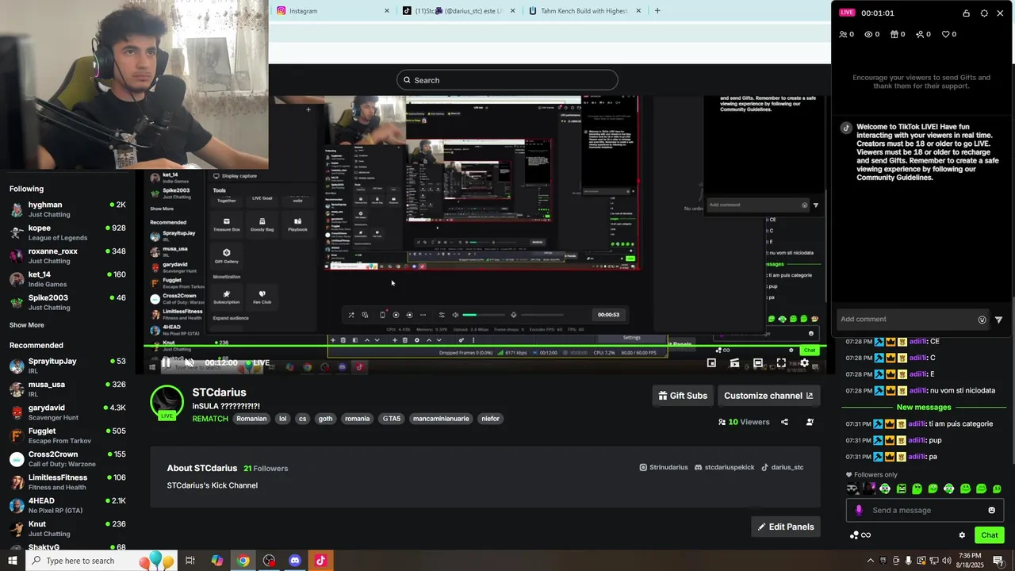Image resolution: width=1015 pixels, height=571 pixels.
Task: Open the REMATCH category link
Action: 210,419
